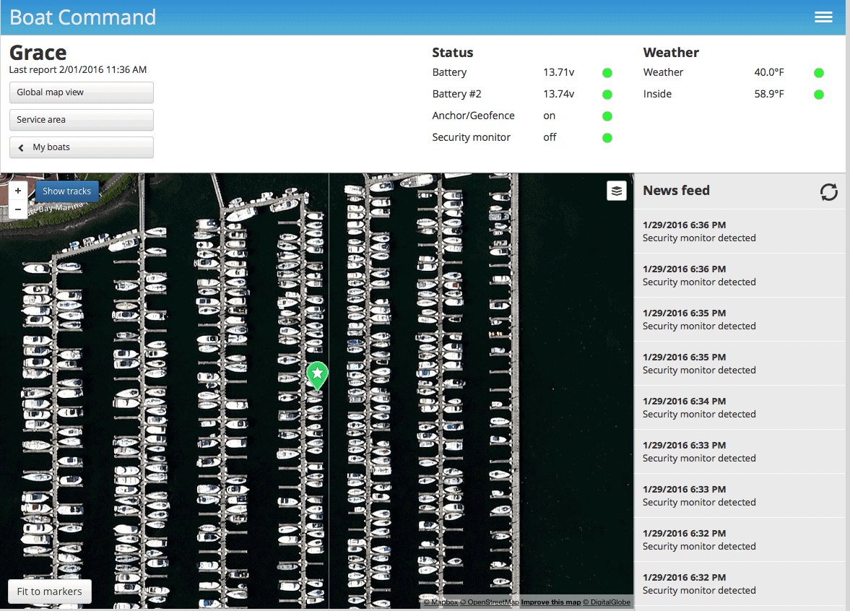Click the Inside temperature green indicator
The image size is (850, 611).
click(818, 94)
